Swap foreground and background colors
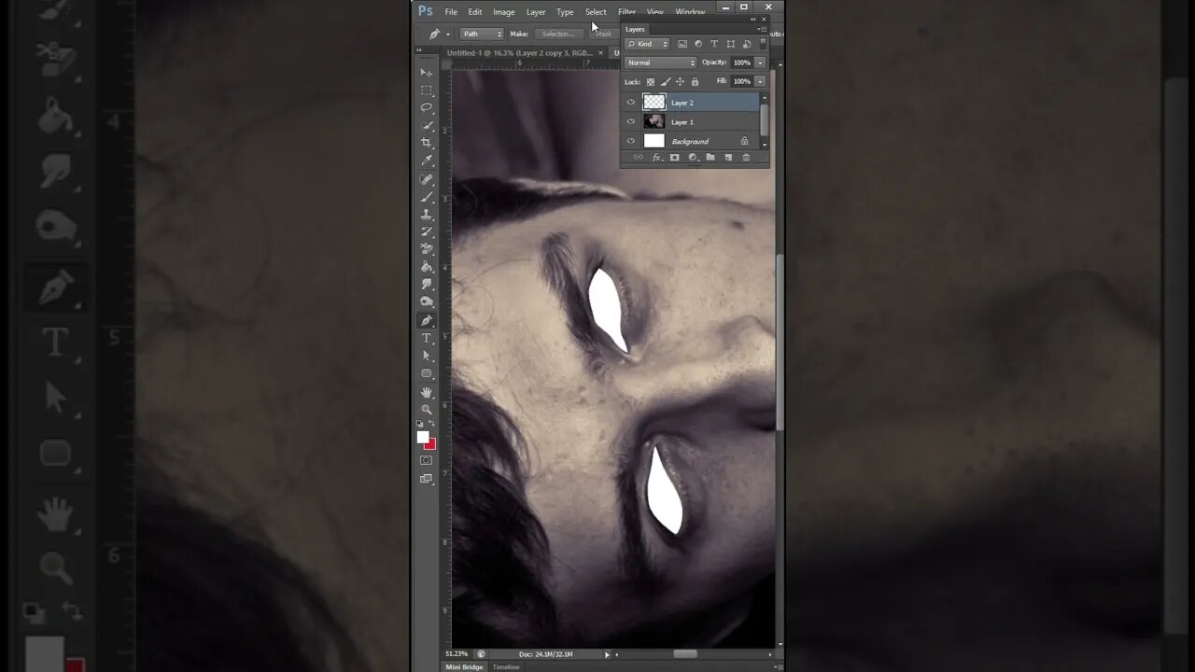This screenshot has width=1195, height=672. 431,425
